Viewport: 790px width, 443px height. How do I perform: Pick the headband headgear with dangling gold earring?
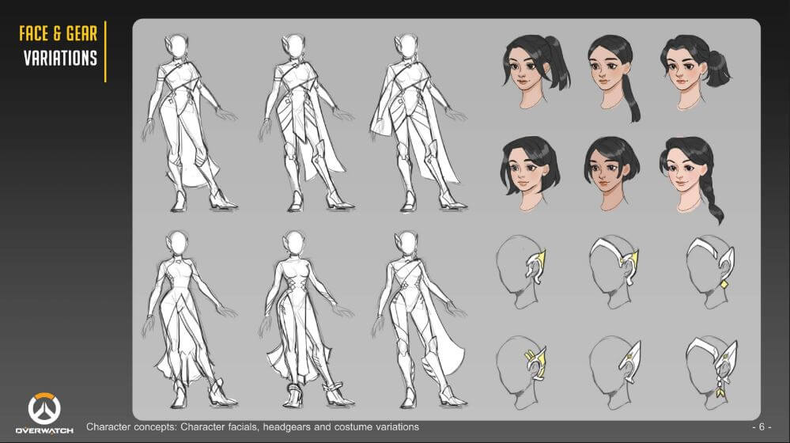(712, 372)
